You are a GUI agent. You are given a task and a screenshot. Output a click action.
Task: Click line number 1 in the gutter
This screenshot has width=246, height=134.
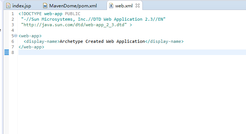click(13, 14)
